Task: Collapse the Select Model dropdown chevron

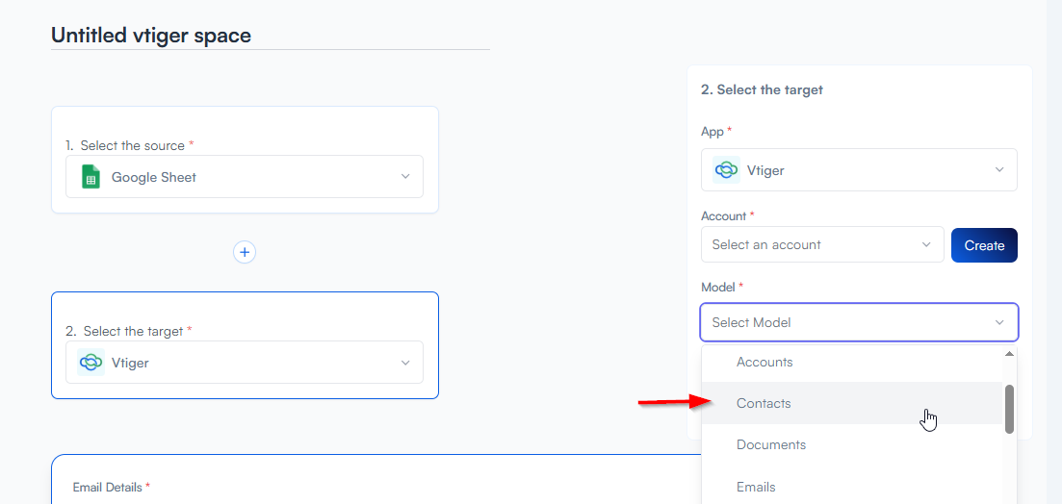Action: [x=999, y=323]
